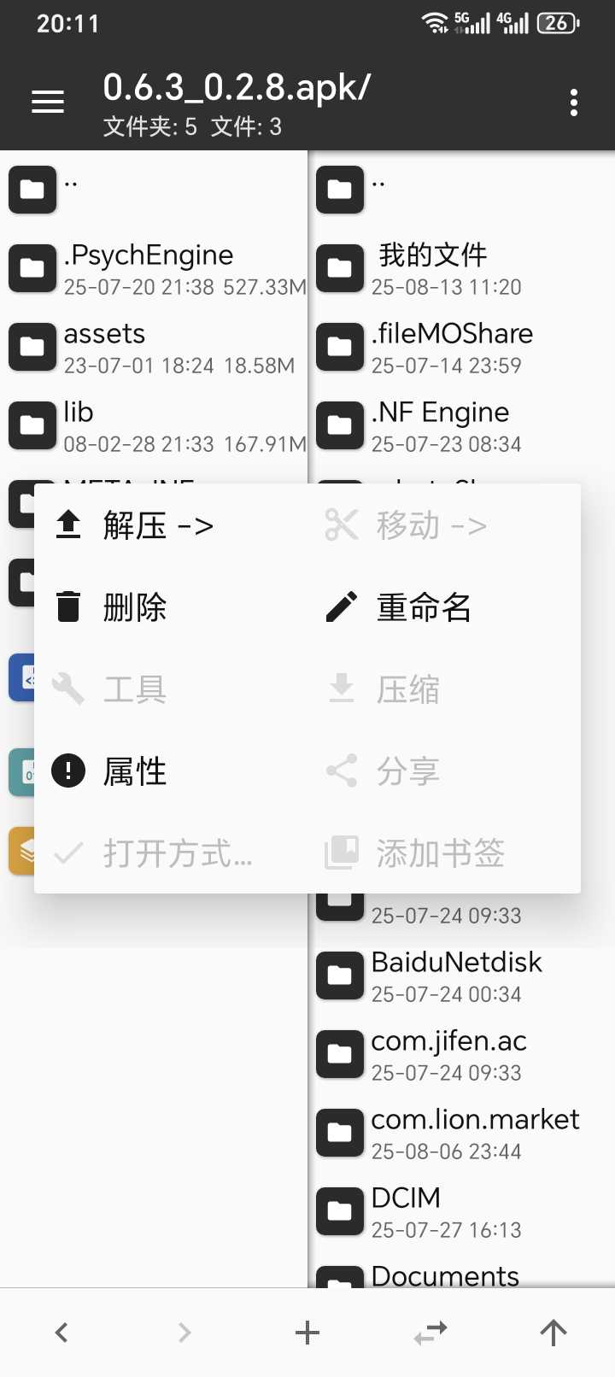Tap the trash icon next to 删除
The image size is (615, 1377).
coord(68,607)
